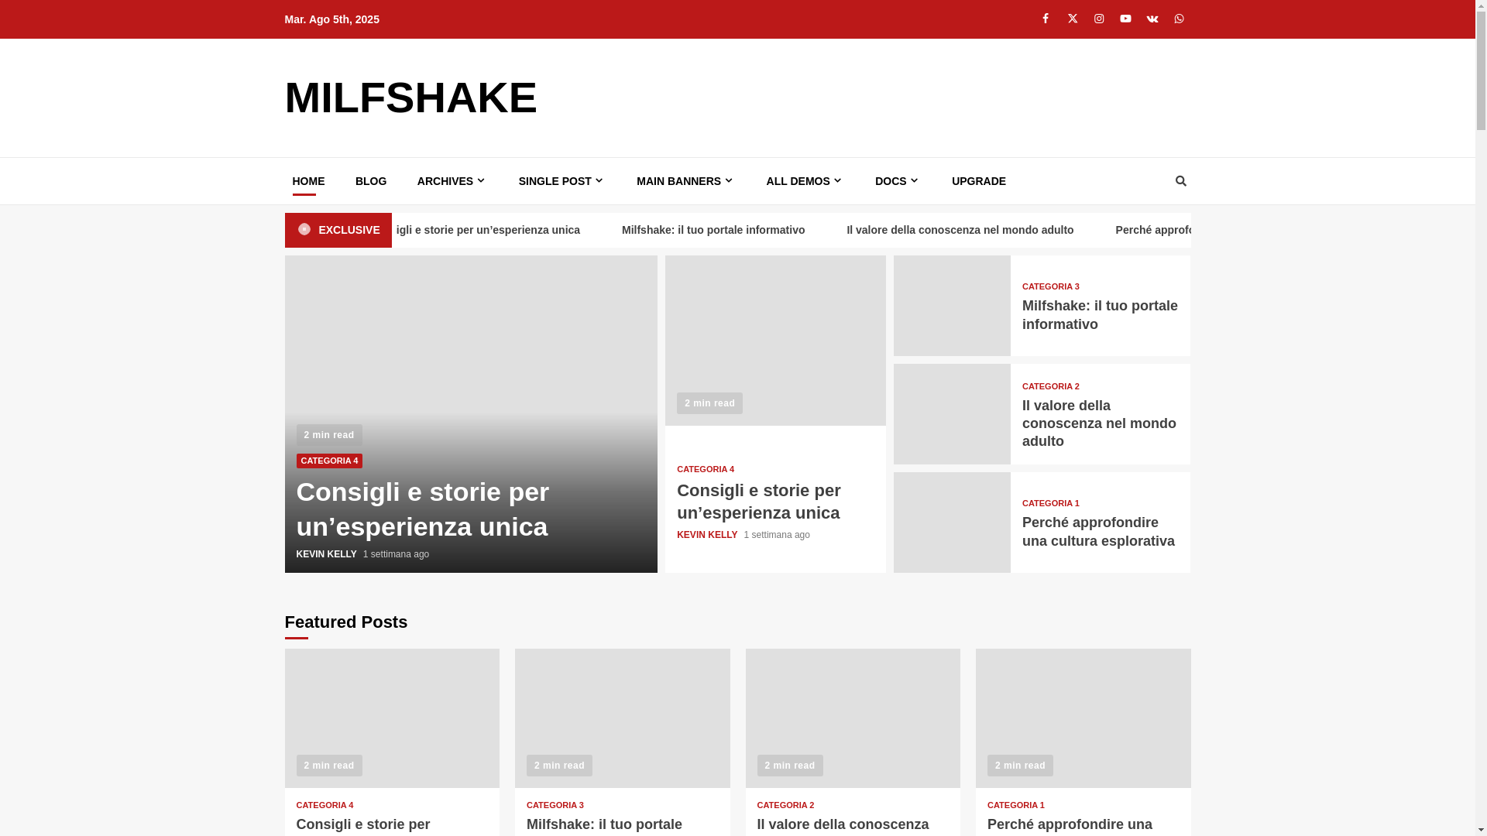Click the search magnifier icon
Viewport: 1487px width, 836px height.
(x=1180, y=181)
